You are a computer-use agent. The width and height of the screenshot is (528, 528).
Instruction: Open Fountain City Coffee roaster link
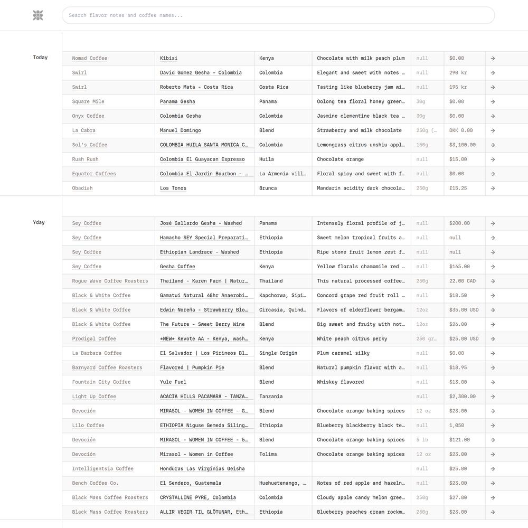[x=101, y=382]
